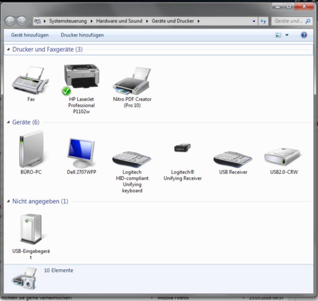Click the devices and camera icon in details pane
The width and height of the screenshot is (318, 301).
point(24,279)
